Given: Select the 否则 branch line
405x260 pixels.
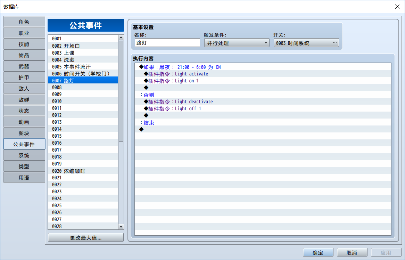Looking at the screenshot, I should coord(263,95).
